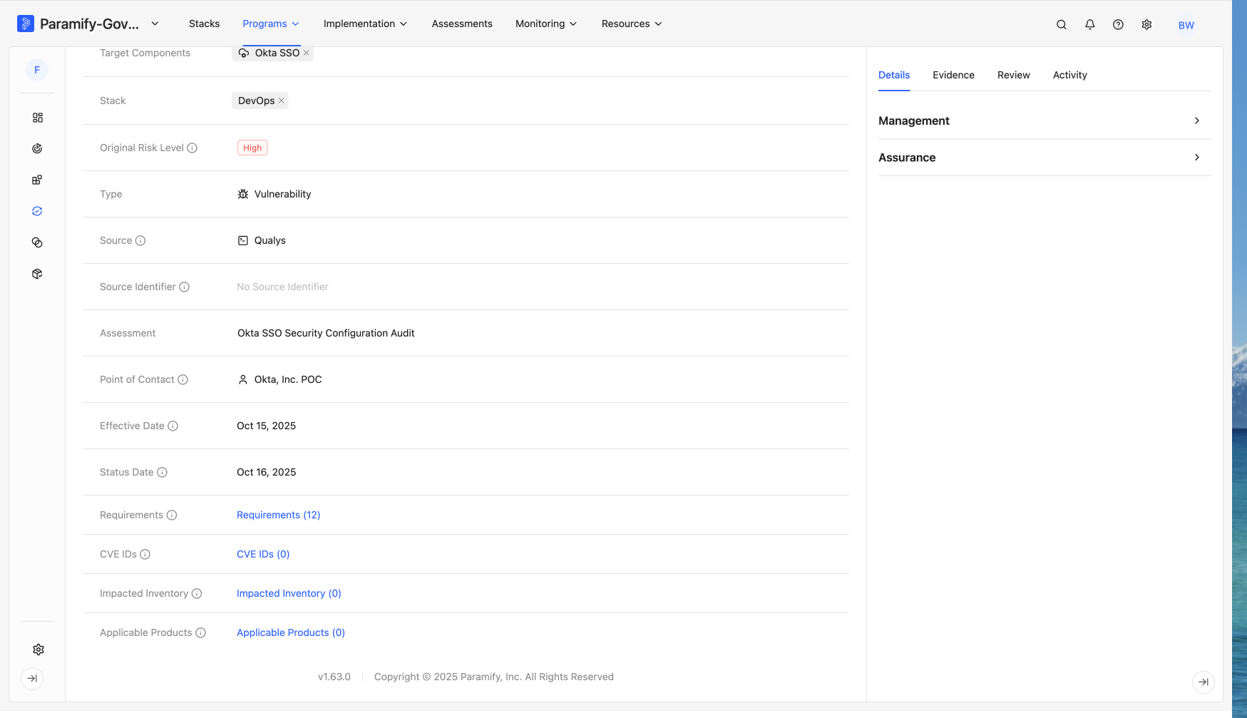1247x718 pixels.
Task: Click the Vulnerability type value
Action: point(274,194)
